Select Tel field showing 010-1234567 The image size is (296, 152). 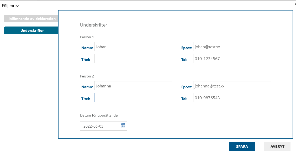[232, 58]
